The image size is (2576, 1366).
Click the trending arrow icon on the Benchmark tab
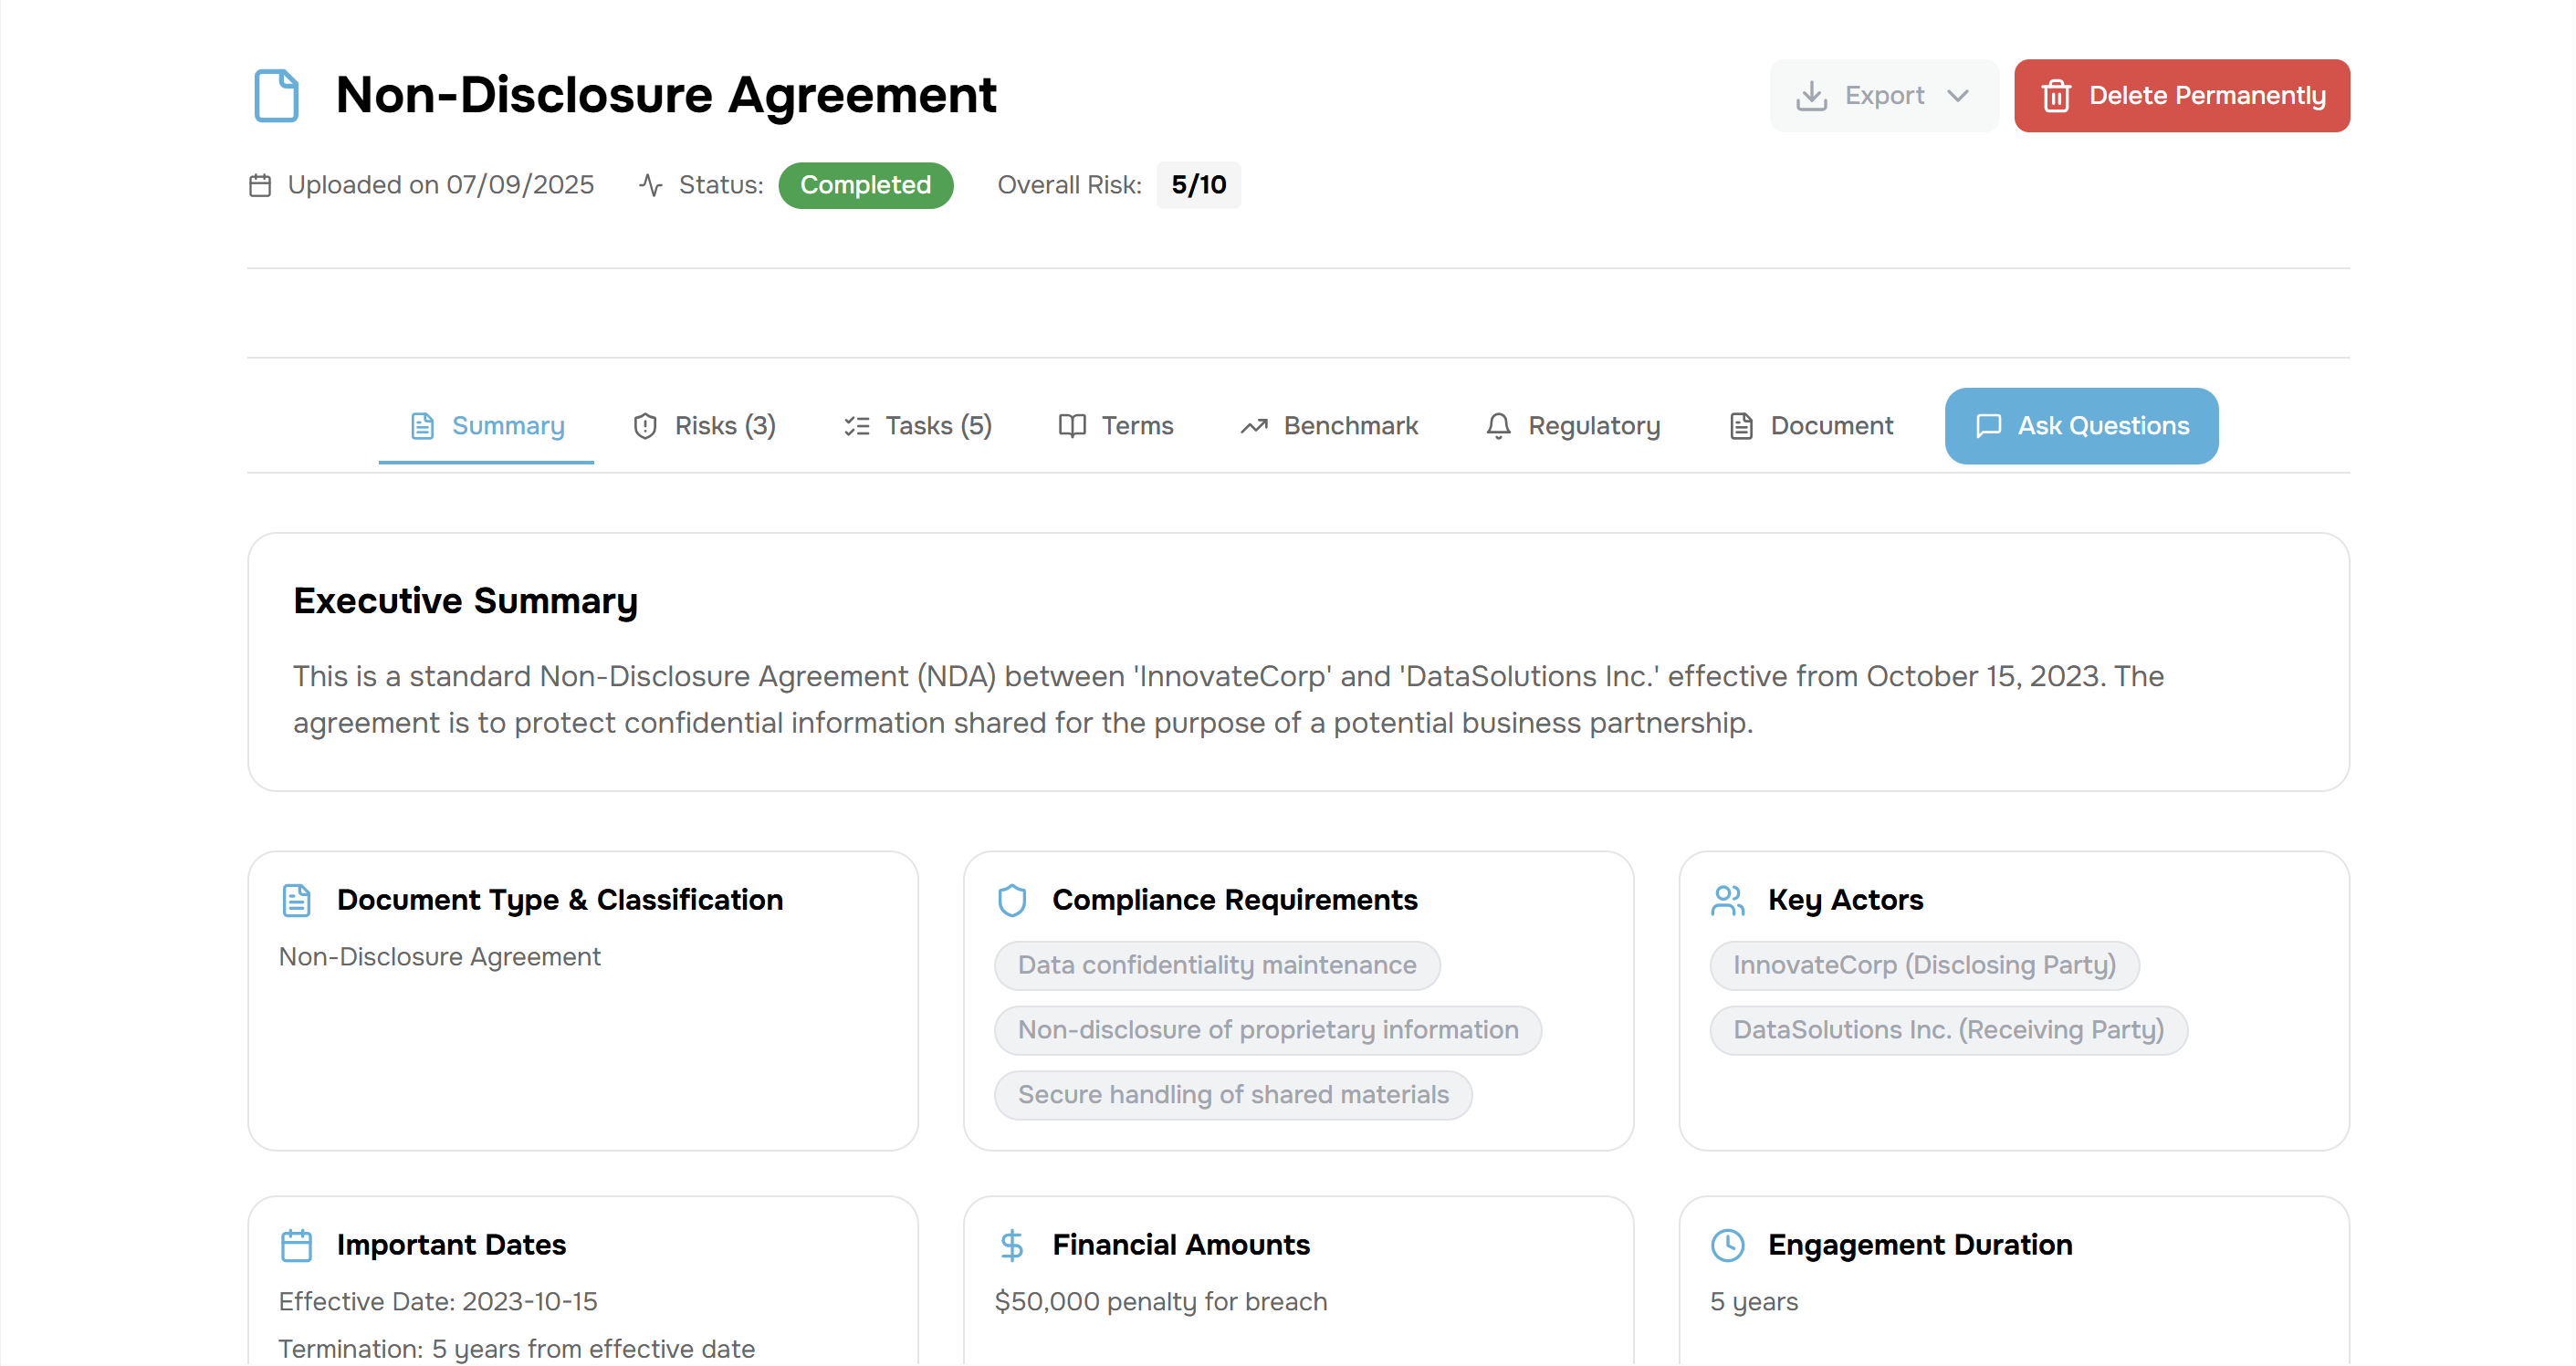(1255, 426)
